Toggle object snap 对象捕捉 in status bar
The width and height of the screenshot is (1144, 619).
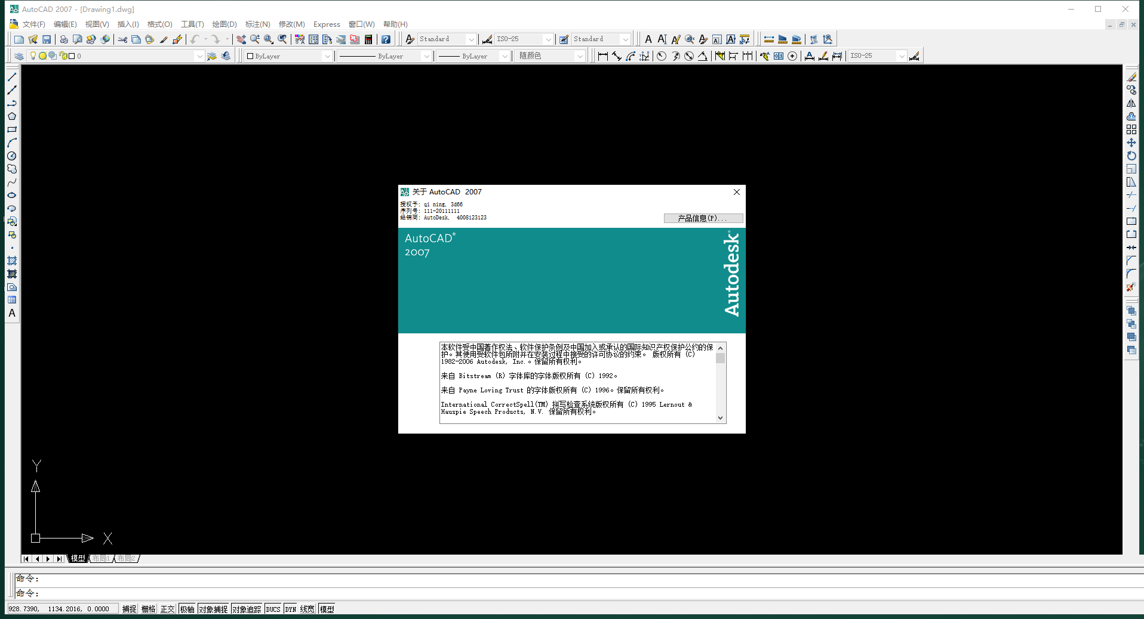[213, 609]
